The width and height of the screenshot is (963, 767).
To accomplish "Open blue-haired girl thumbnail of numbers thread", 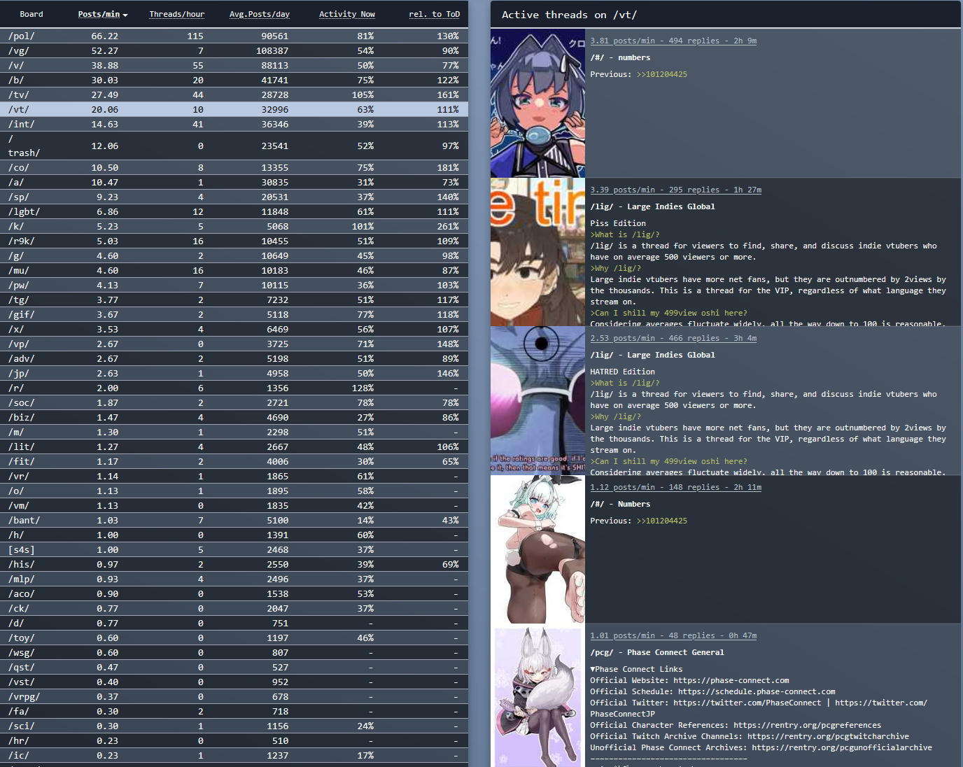I will click(x=537, y=103).
